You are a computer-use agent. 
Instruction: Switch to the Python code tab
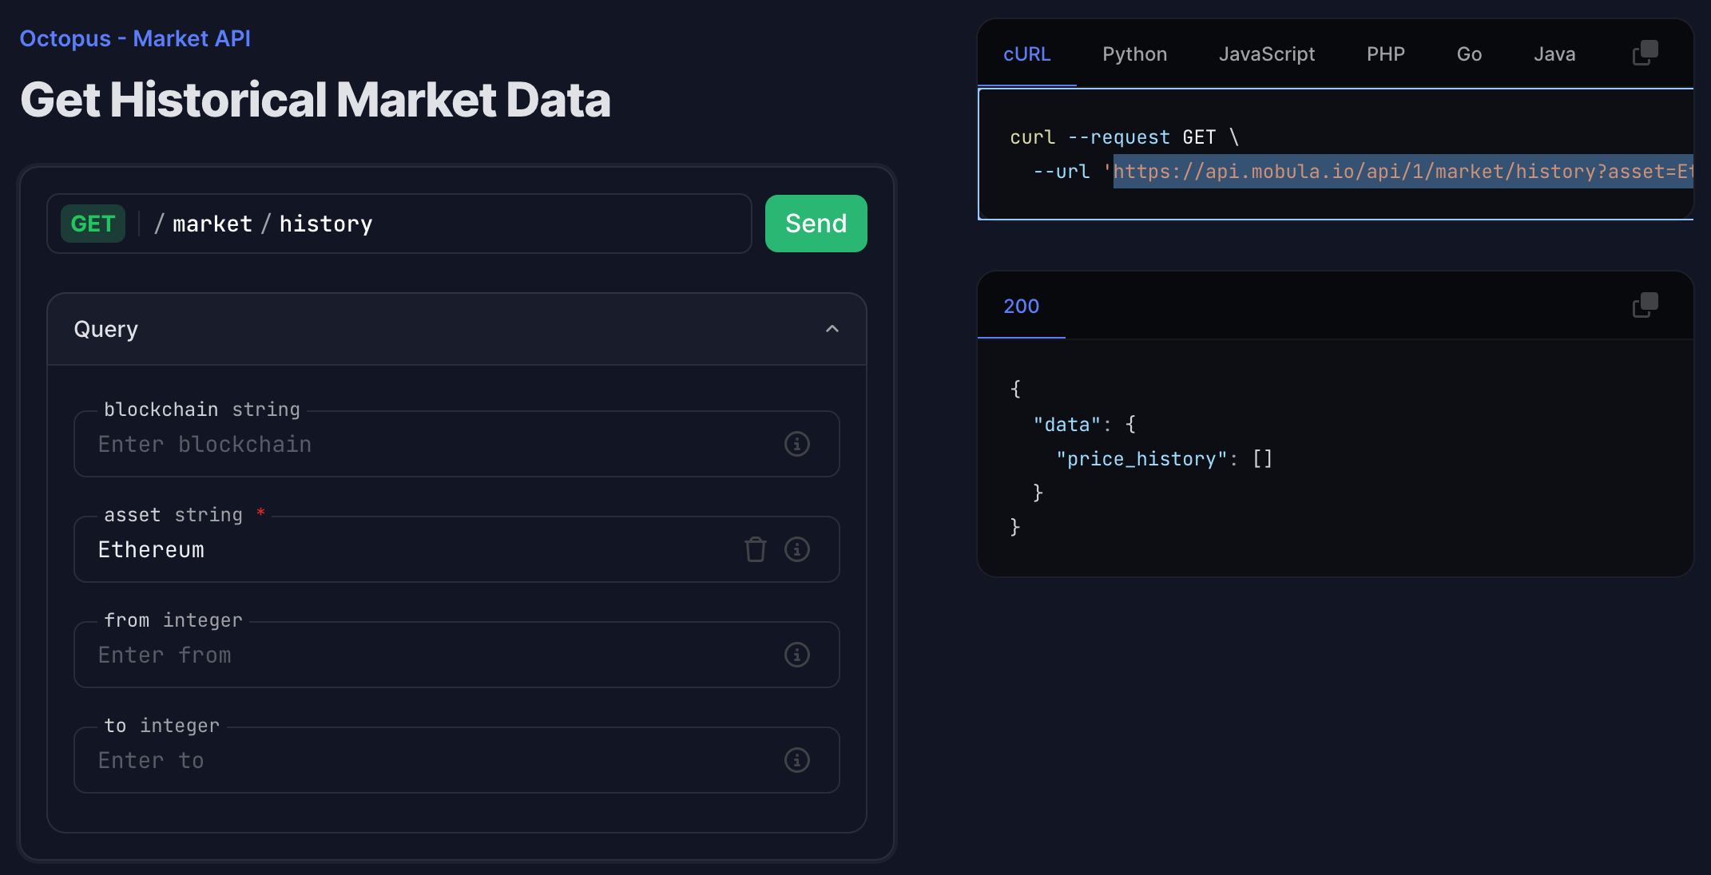coord(1134,54)
